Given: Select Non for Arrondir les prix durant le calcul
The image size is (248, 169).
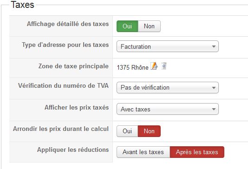Looking at the screenshot, I should pyautogui.click(x=149, y=131).
